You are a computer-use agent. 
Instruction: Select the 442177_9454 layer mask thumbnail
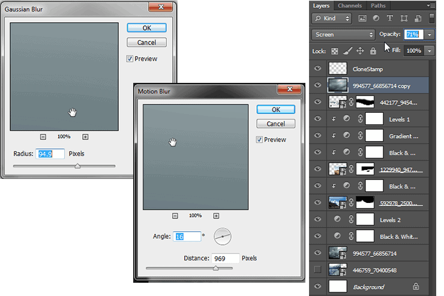pos(365,102)
